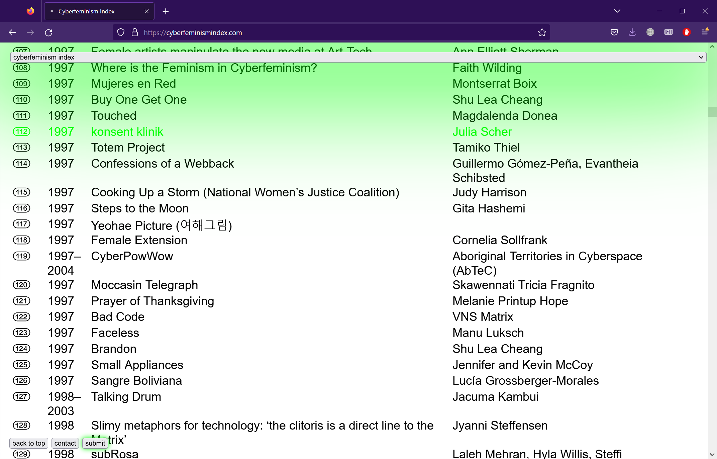Open entry Where is the Feminism in Cyberfeminism?

[x=204, y=68]
